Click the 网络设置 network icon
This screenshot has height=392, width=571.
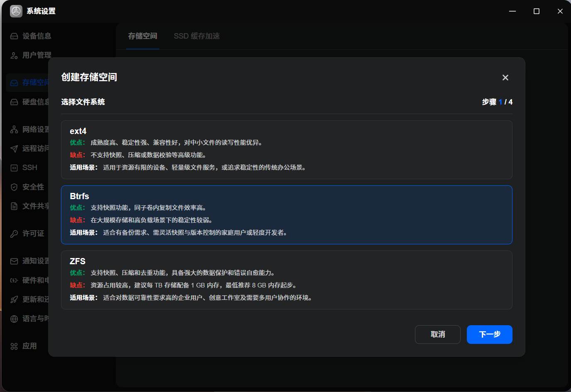coord(14,129)
